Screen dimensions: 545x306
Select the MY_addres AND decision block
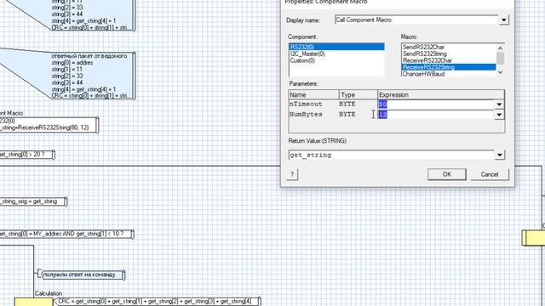pyautogui.click(x=66, y=235)
